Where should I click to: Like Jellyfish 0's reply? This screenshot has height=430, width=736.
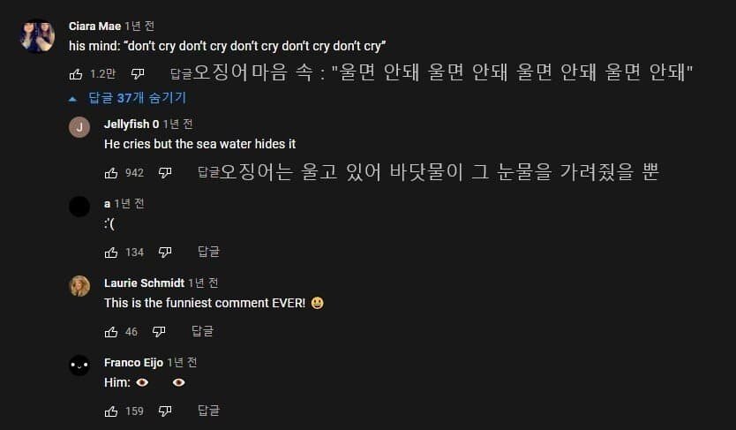[x=111, y=173]
